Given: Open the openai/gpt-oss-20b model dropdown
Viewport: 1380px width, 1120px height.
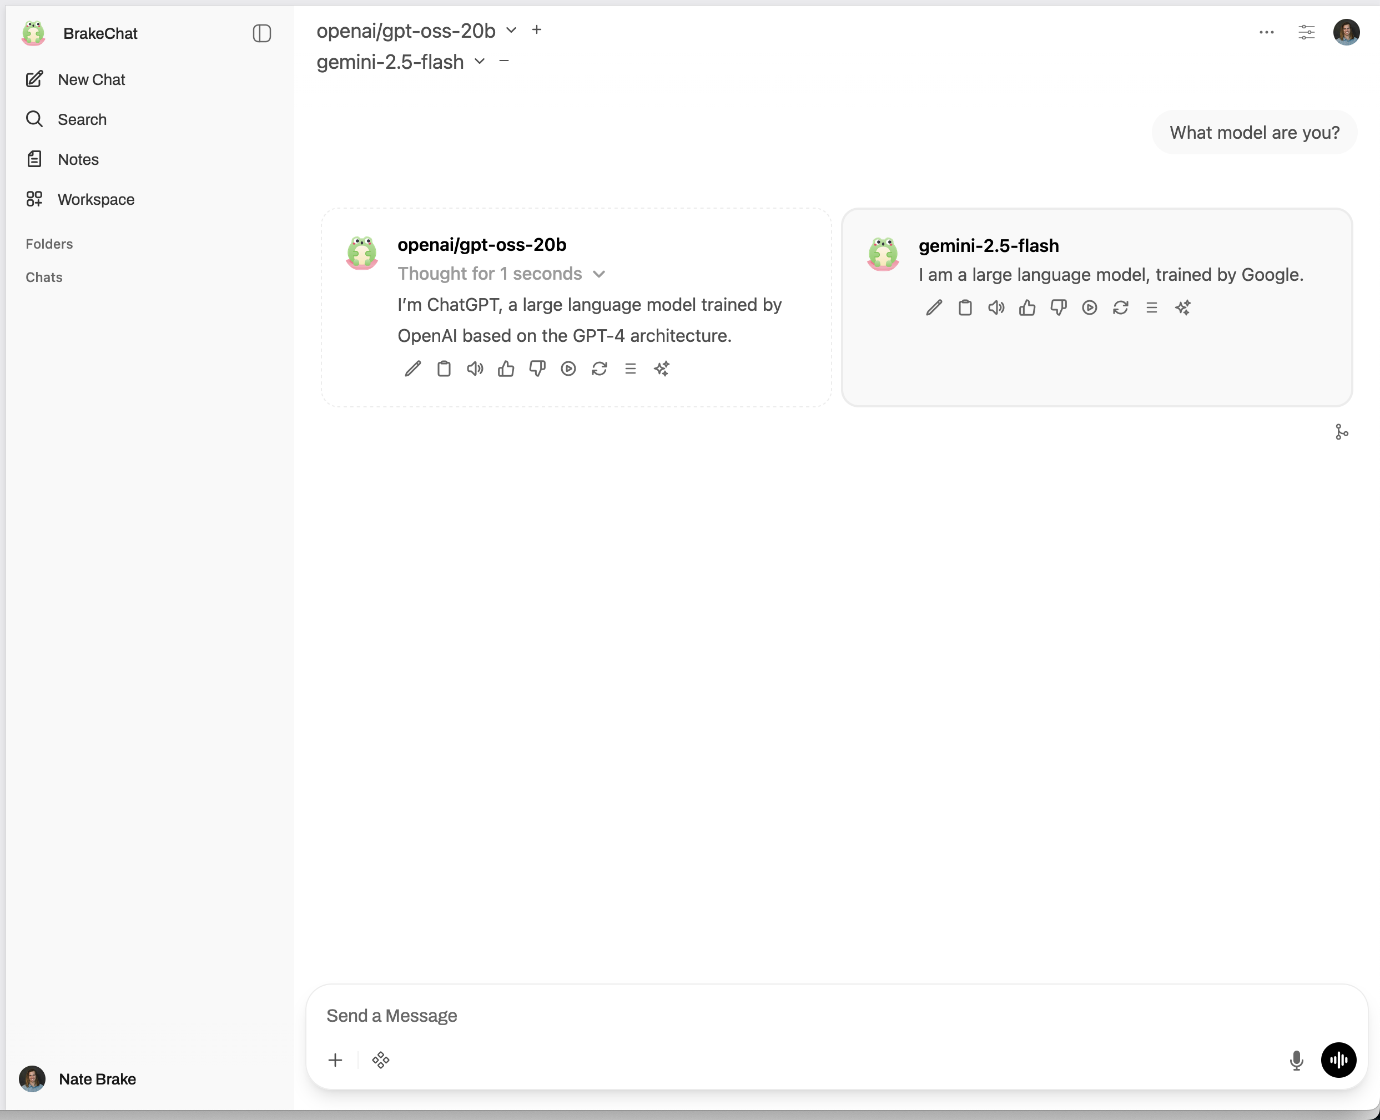Looking at the screenshot, I should [511, 29].
